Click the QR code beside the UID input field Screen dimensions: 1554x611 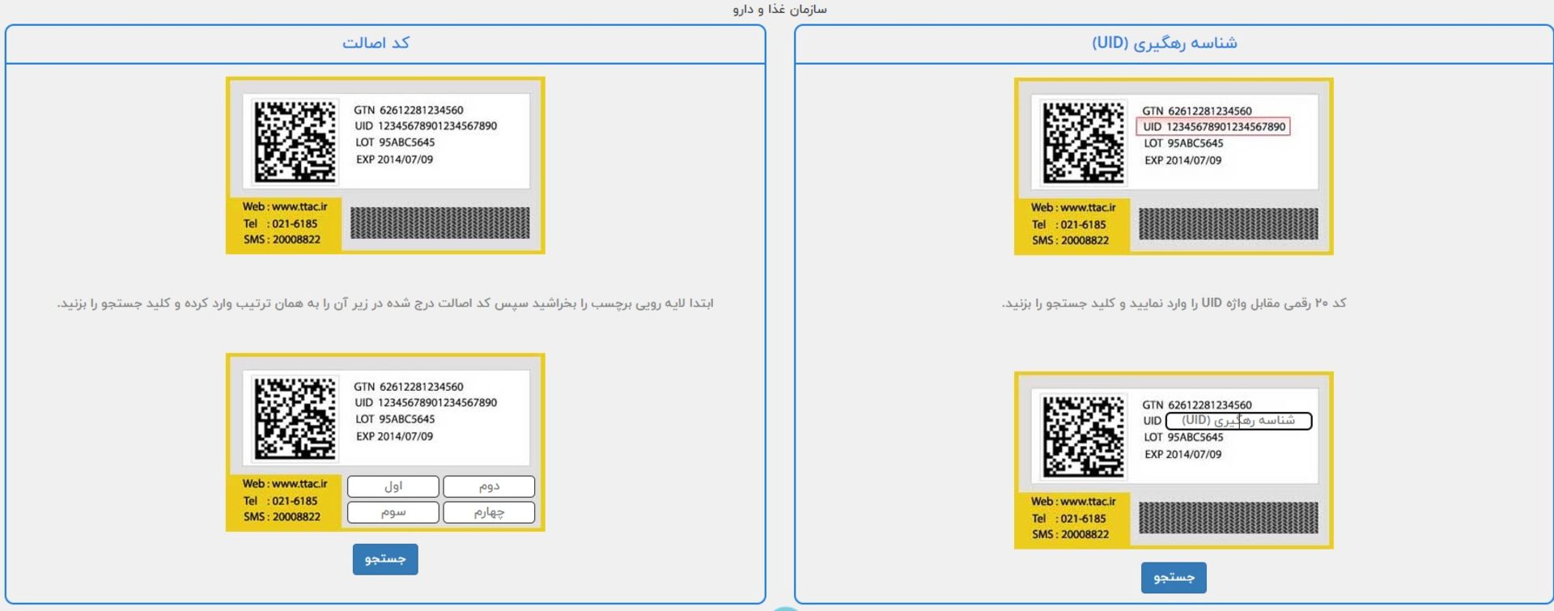tap(1083, 436)
